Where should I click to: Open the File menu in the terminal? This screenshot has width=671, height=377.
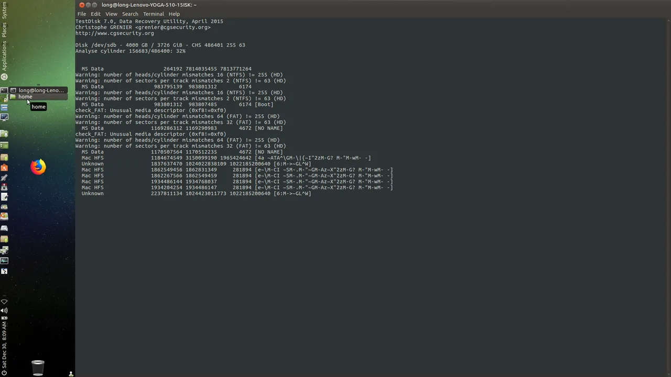81,14
